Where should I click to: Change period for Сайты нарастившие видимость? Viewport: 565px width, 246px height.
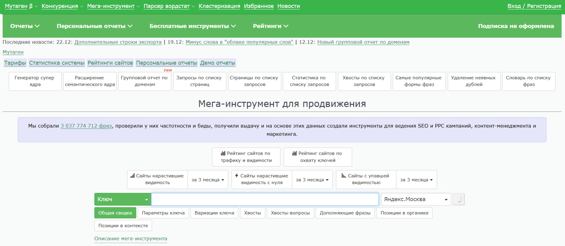pyautogui.click(x=208, y=179)
